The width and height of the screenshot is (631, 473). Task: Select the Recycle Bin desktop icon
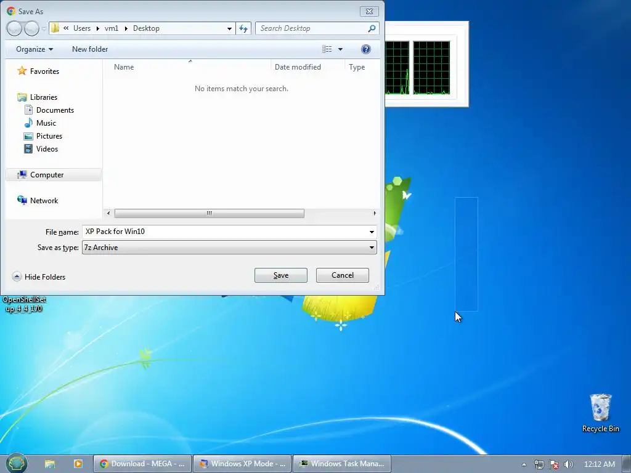click(600, 413)
